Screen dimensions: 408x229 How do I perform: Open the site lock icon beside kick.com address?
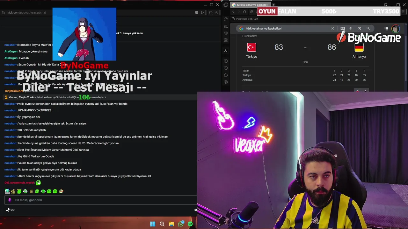click(x=4, y=12)
